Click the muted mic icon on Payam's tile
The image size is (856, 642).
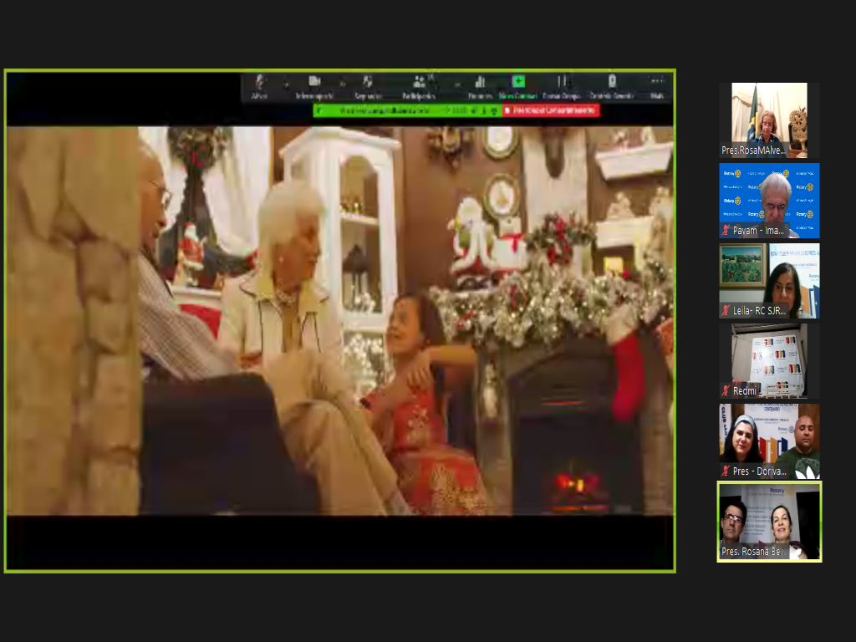click(x=726, y=230)
